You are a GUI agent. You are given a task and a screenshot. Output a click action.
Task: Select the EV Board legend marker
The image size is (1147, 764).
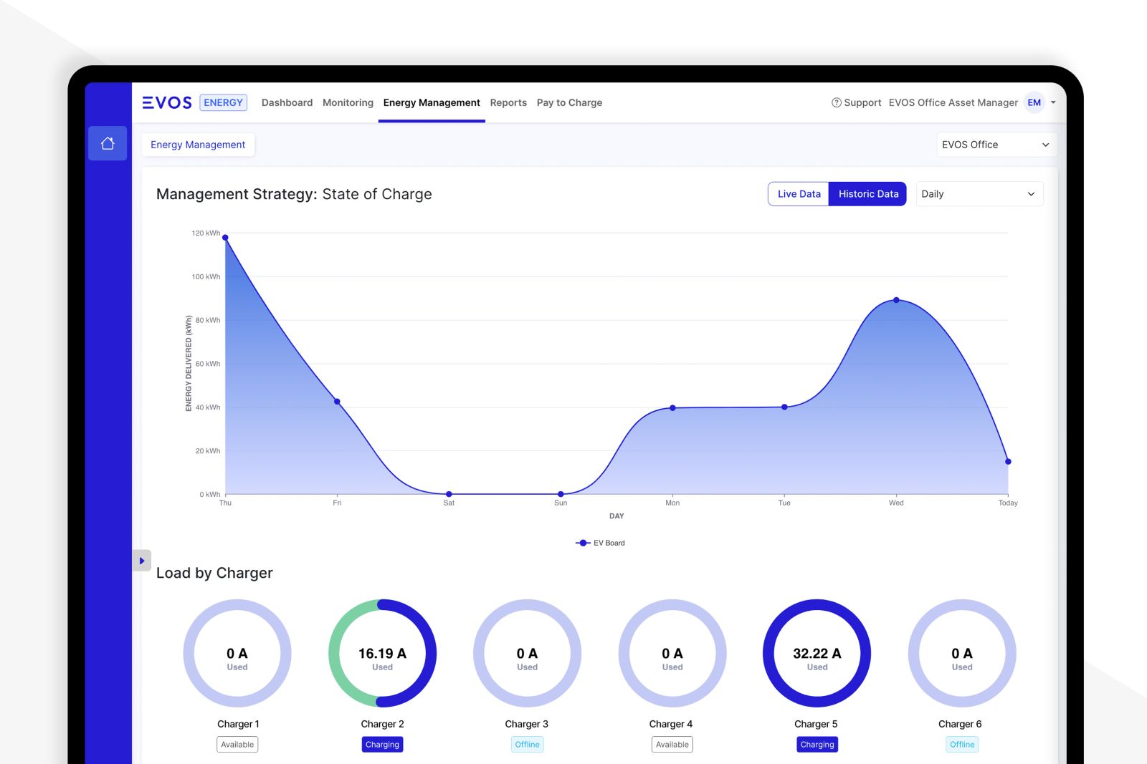582,543
